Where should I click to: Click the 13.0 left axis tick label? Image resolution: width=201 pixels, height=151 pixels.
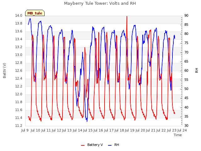click(19, 55)
